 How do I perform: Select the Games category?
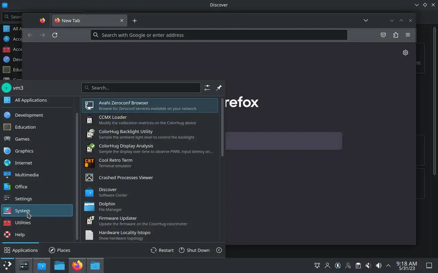pyautogui.click(x=37, y=139)
